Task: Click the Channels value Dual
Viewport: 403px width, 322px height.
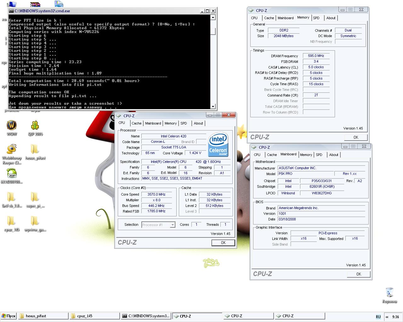Action: tap(348, 30)
